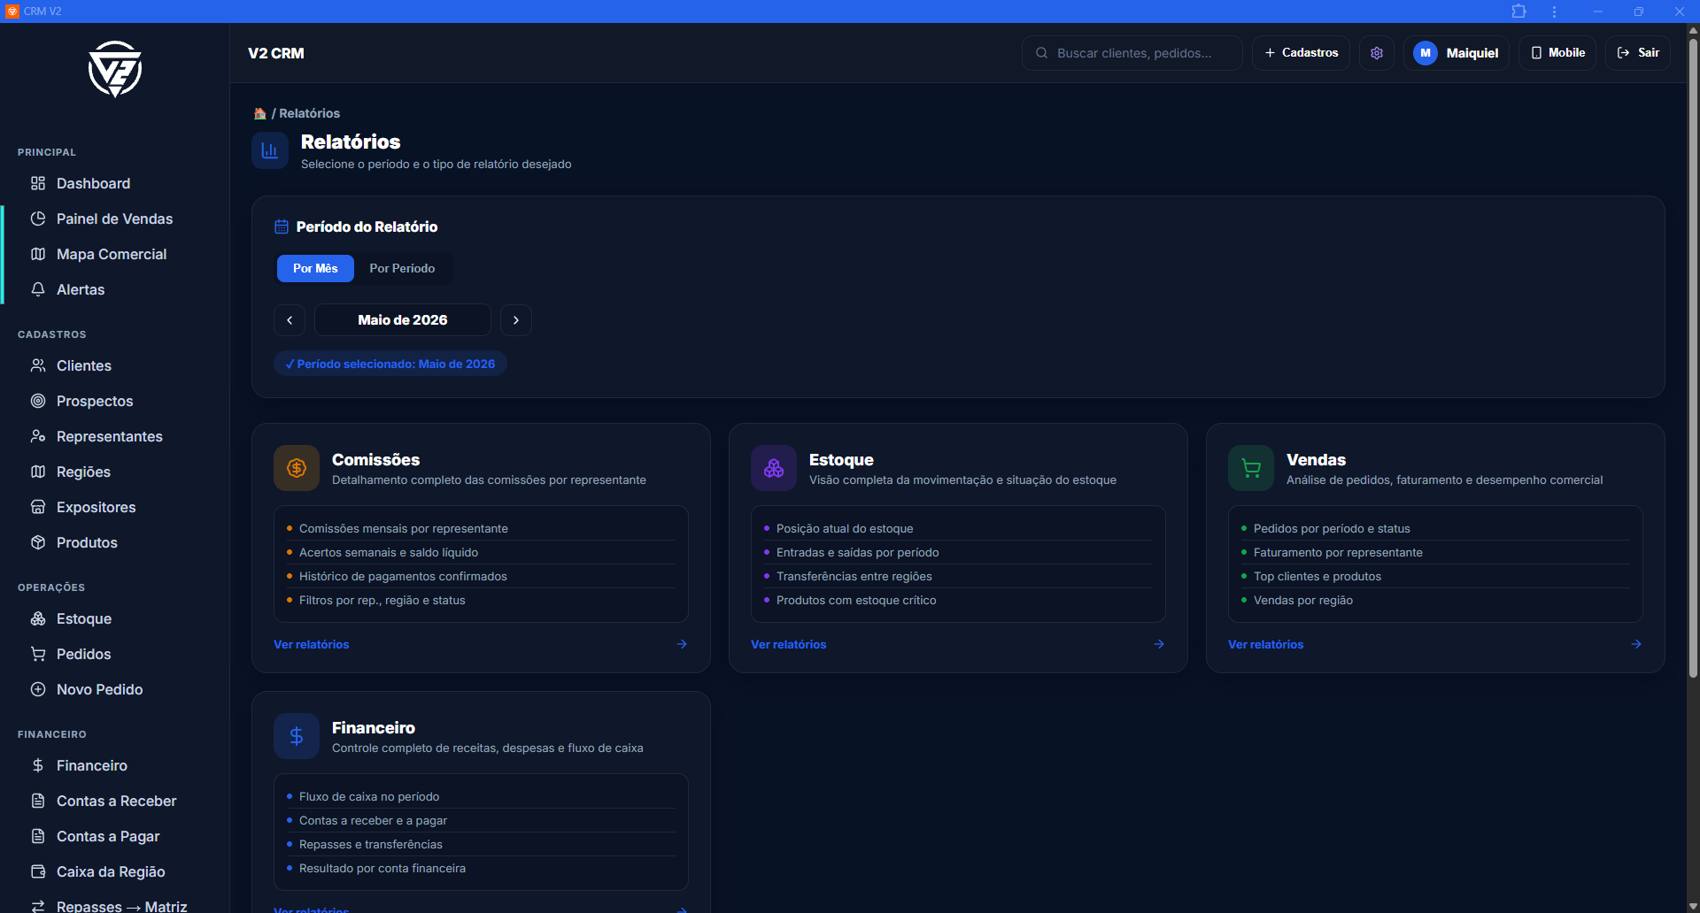Click the Dashboard grid icon
Viewport: 1700px width, 913px height.
tap(38, 183)
